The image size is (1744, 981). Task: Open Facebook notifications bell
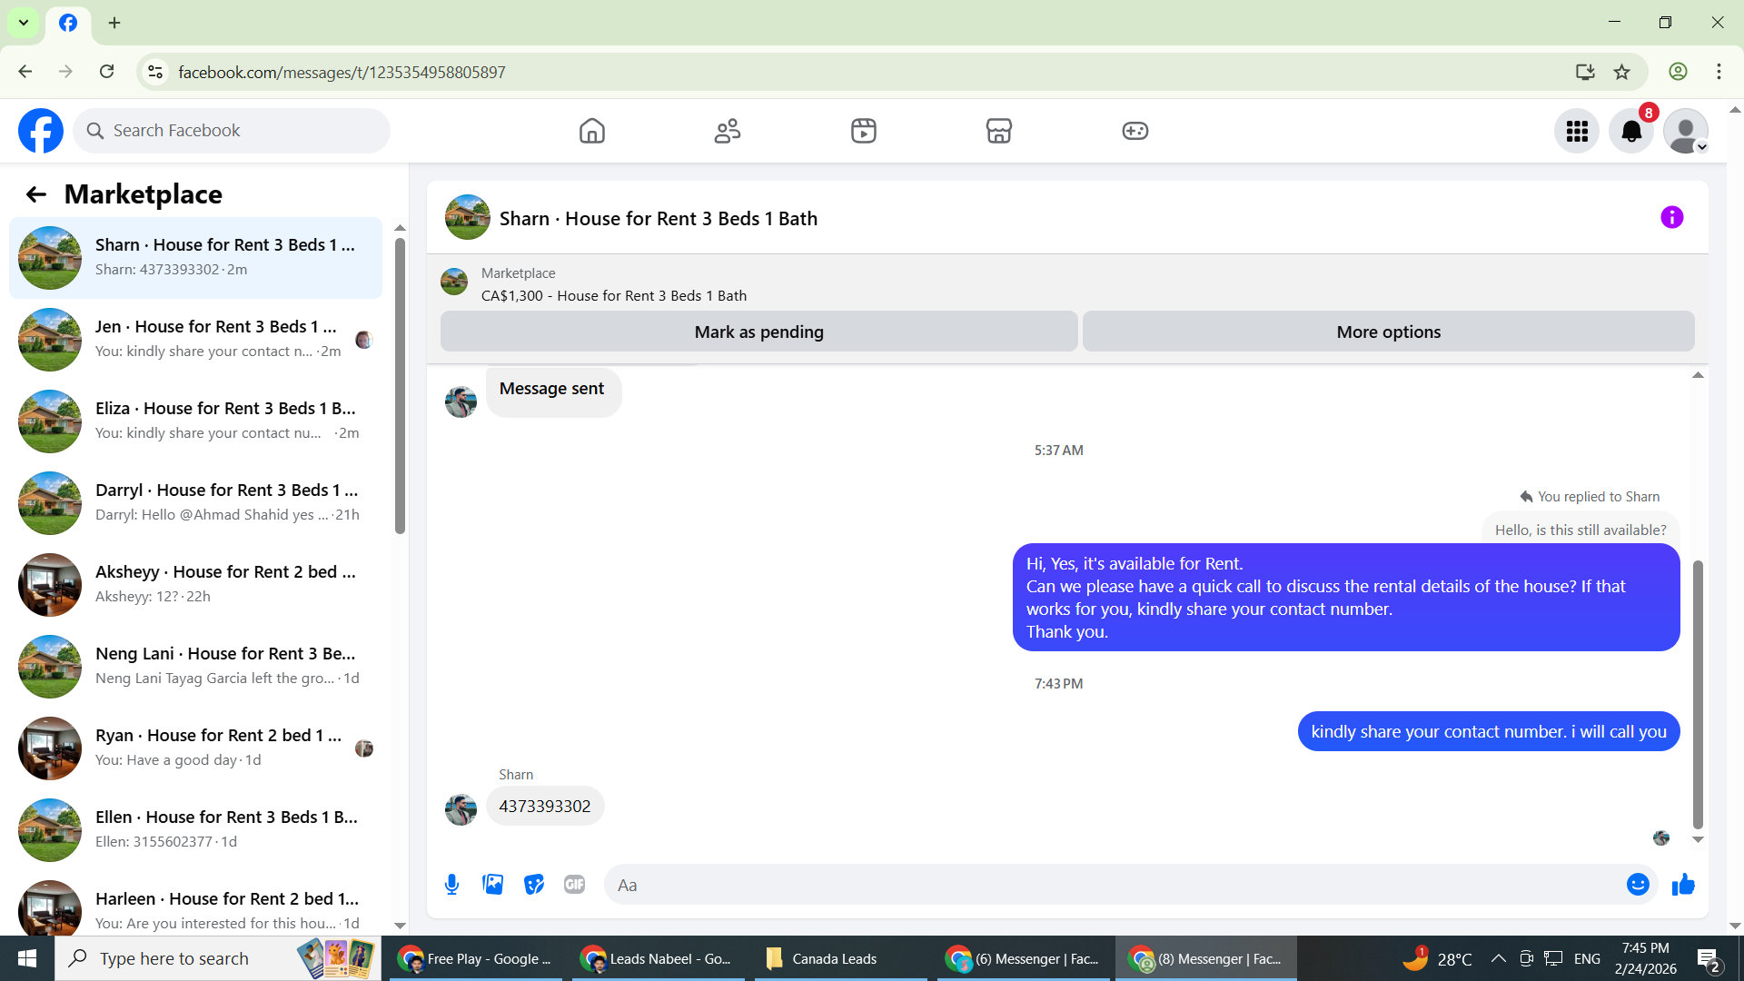(x=1631, y=132)
